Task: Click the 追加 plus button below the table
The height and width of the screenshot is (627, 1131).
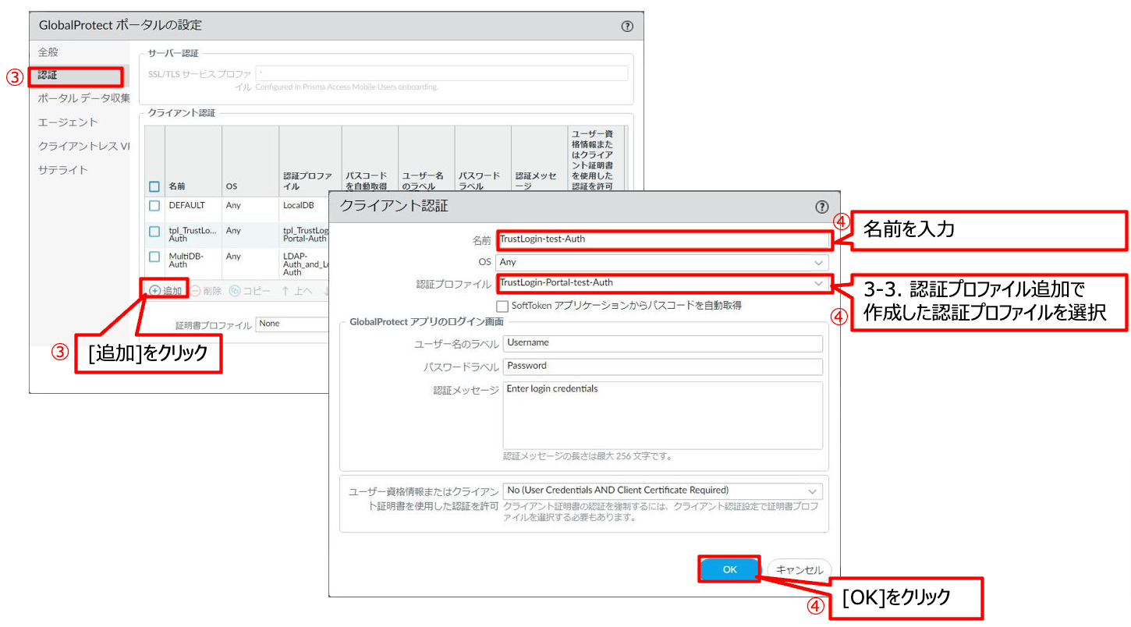Action: coord(165,290)
